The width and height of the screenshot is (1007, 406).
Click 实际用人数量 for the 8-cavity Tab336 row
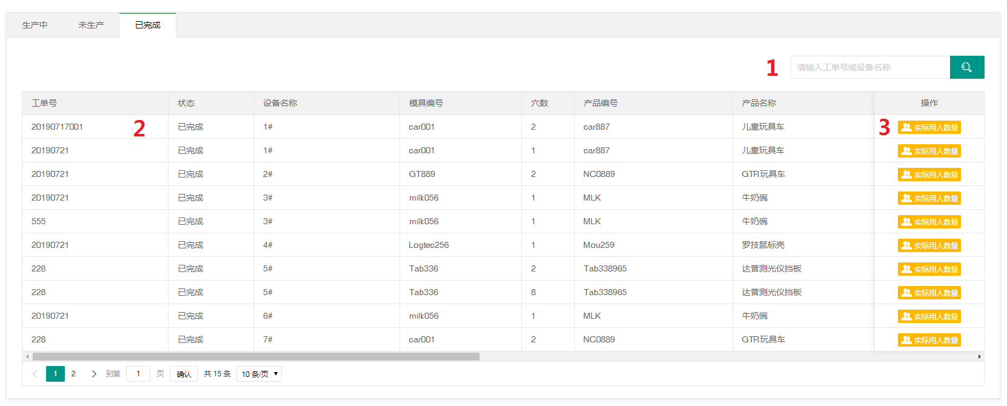tap(929, 293)
